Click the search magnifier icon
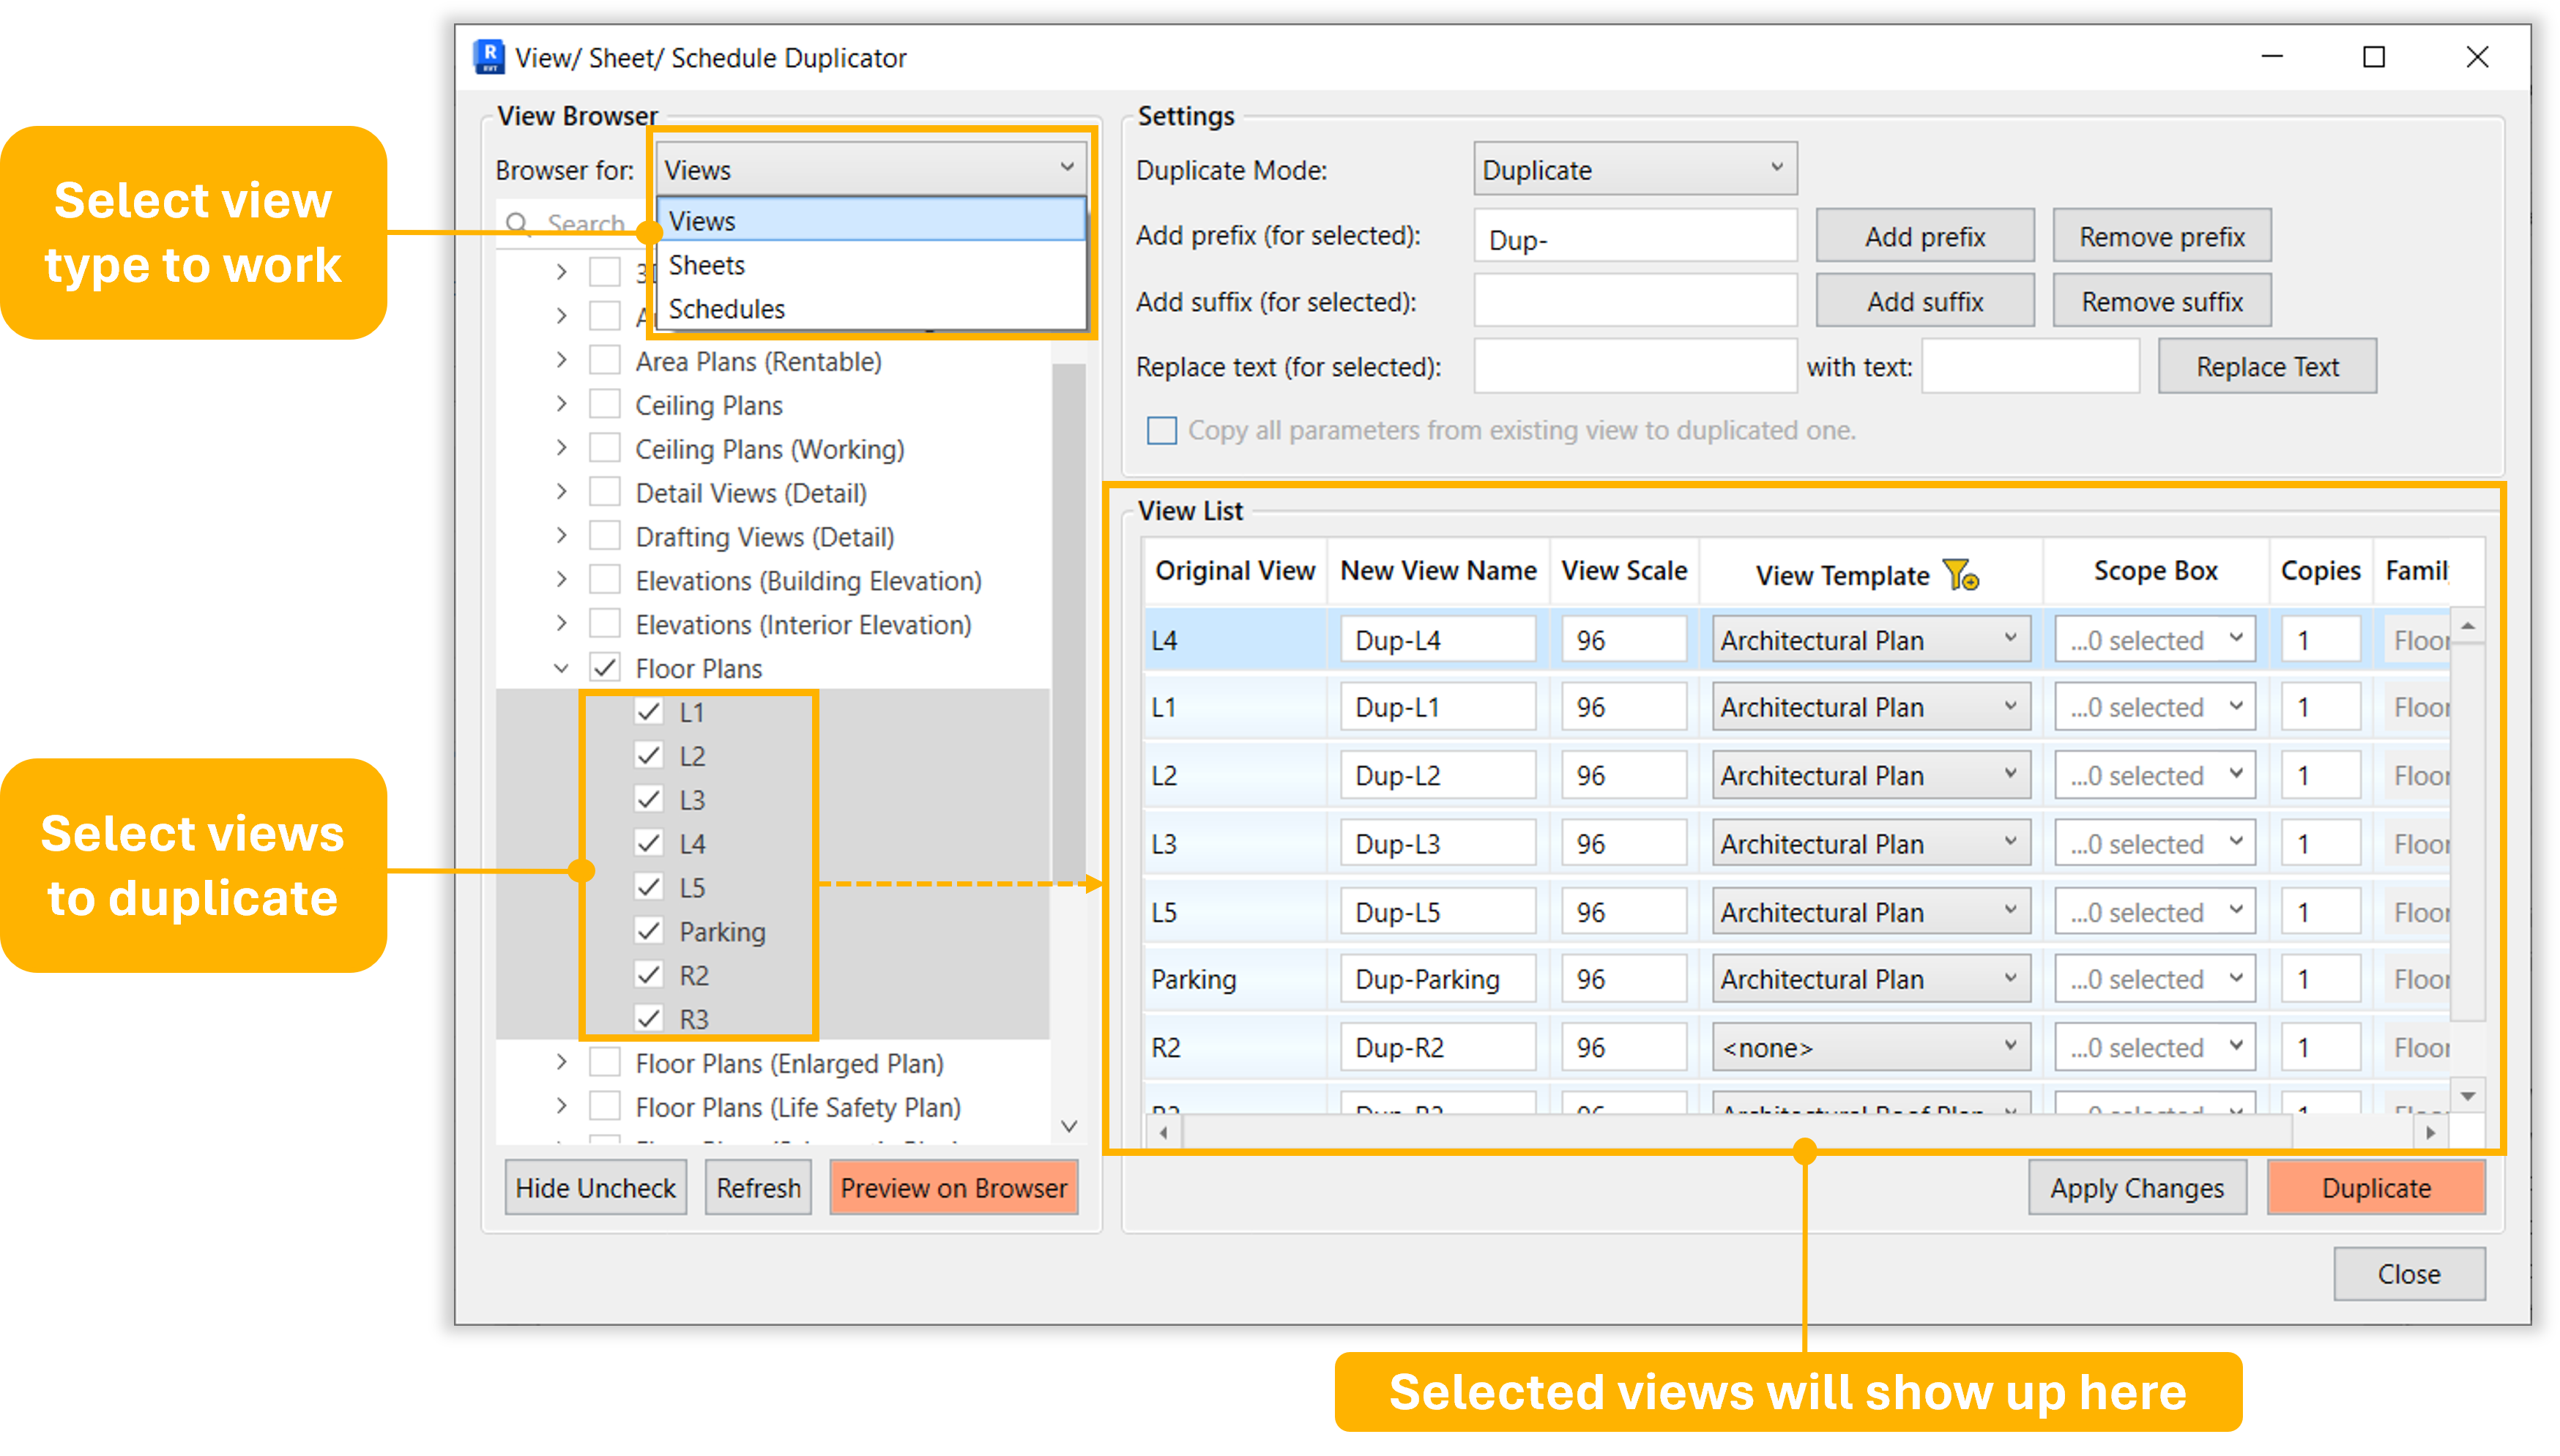Screen dimensions: 2560x1456 (x=517, y=223)
